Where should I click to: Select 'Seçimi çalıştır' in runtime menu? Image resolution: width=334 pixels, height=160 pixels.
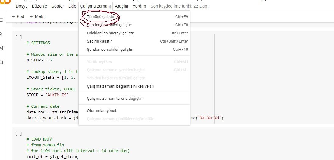[x=99, y=41]
